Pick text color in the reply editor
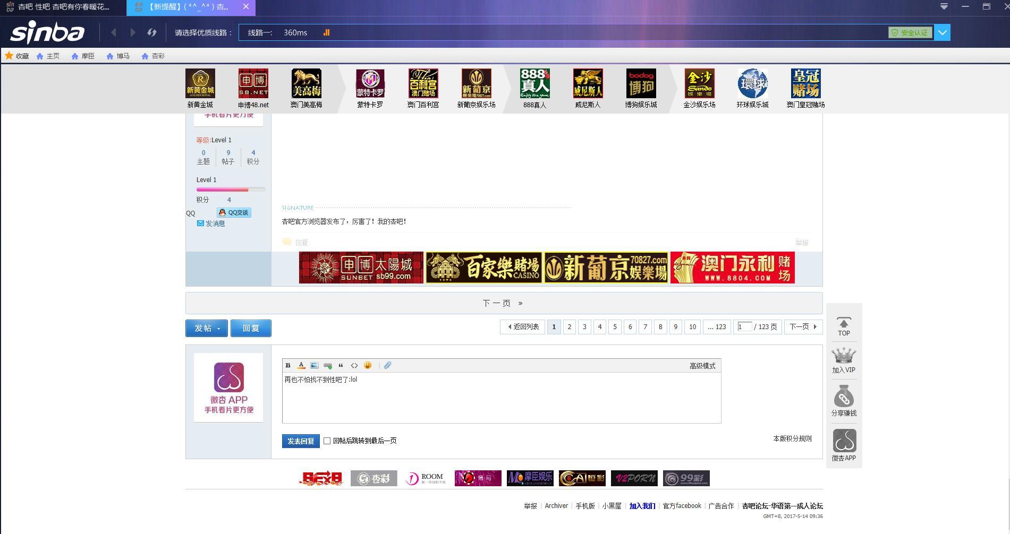This screenshot has width=1010, height=534. 301,365
